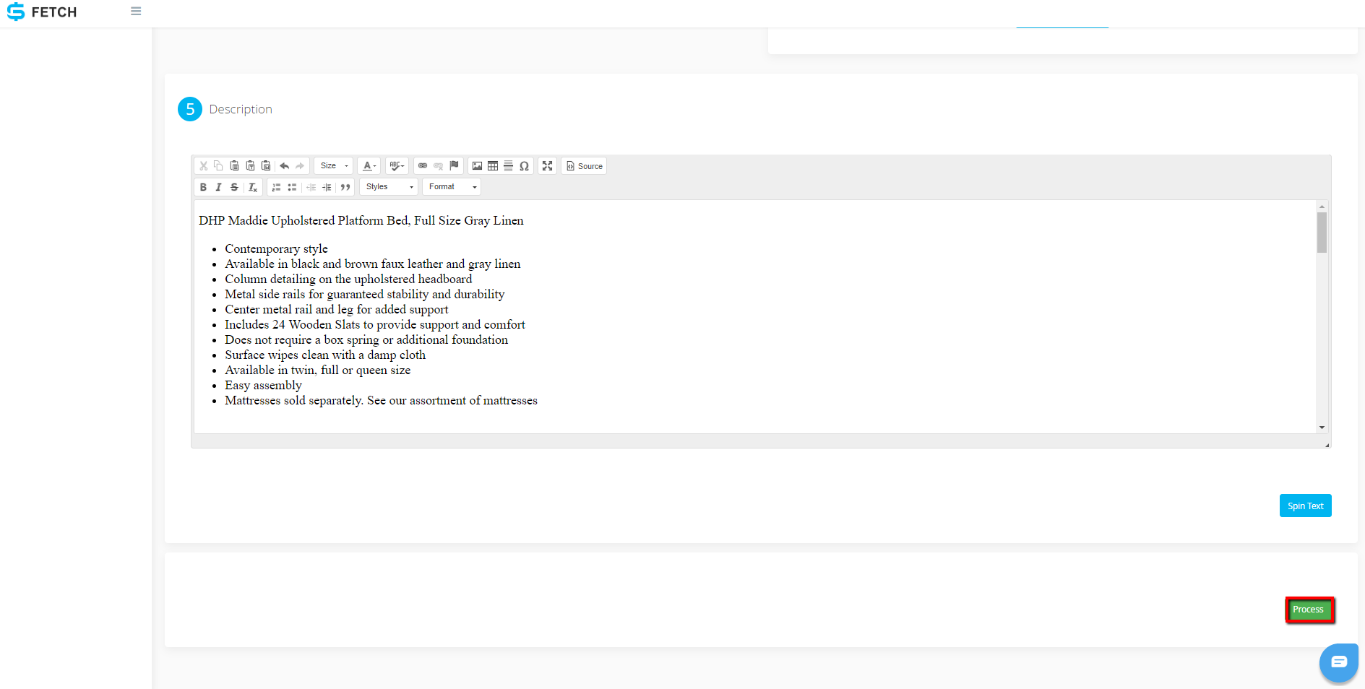Click the editor resize handle at corner
This screenshot has width=1365, height=689.
(1327, 445)
